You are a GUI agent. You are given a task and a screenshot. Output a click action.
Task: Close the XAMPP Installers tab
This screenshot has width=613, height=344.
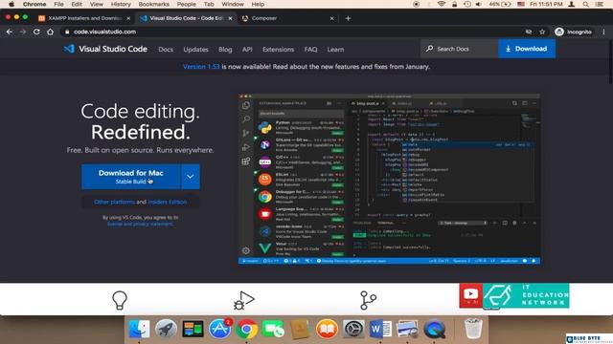[128, 18]
